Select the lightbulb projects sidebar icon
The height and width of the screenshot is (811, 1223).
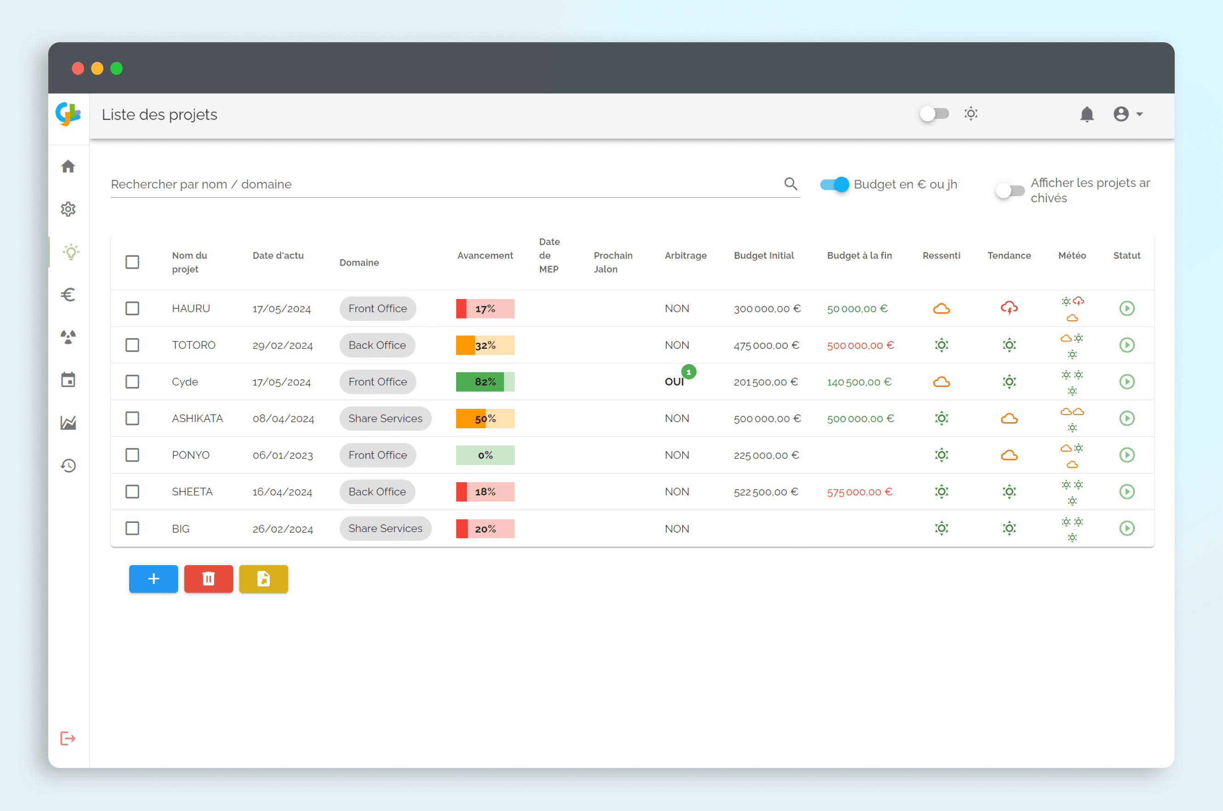click(70, 252)
